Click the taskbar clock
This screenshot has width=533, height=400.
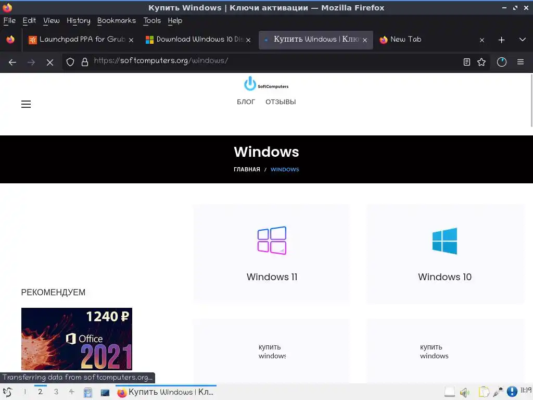tap(526, 390)
